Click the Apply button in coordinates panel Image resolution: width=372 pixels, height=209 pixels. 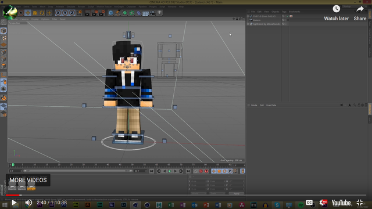pyautogui.click(x=237, y=193)
